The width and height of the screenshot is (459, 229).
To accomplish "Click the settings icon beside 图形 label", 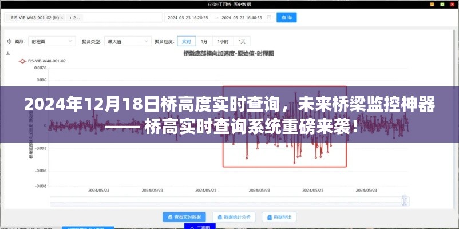I will (x=9, y=41).
